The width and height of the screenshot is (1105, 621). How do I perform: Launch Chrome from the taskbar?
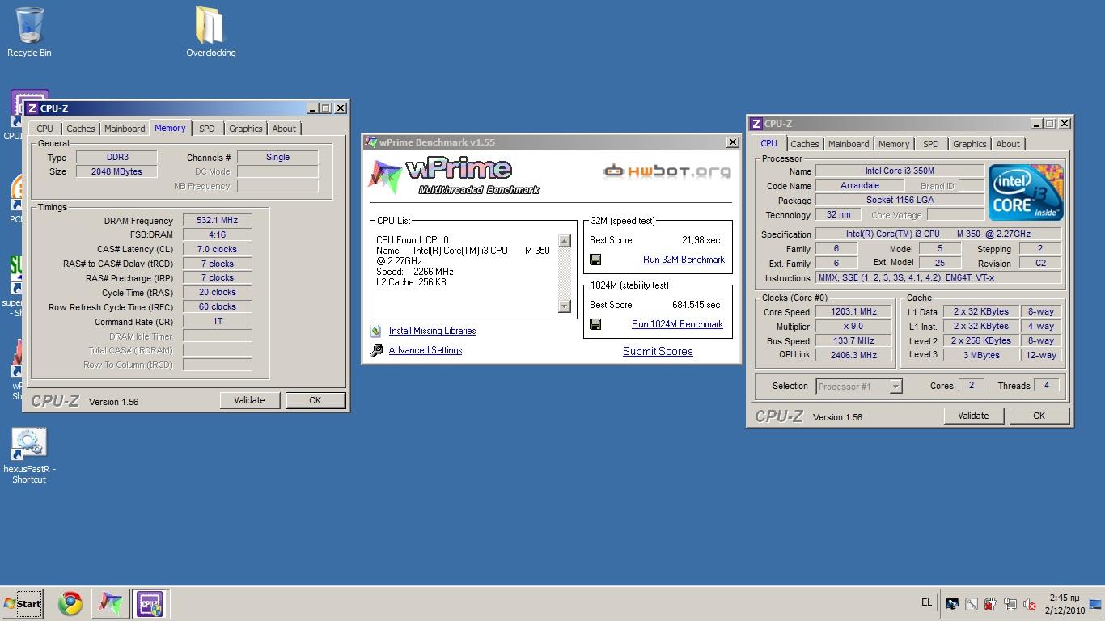pyautogui.click(x=70, y=603)
